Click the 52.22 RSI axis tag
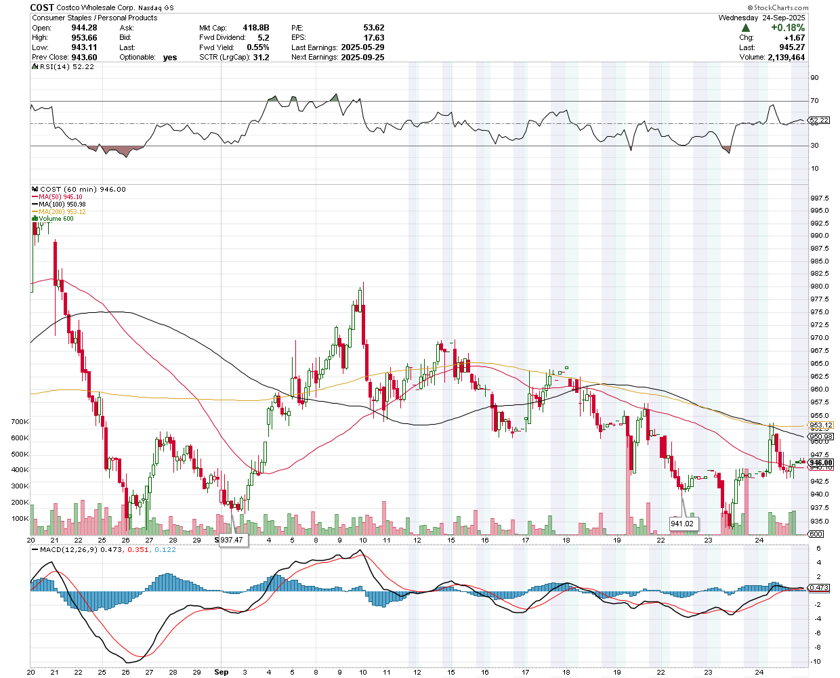 click(x=820, y=121)
